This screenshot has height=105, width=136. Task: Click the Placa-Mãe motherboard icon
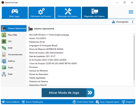click(x=4, y=35)
